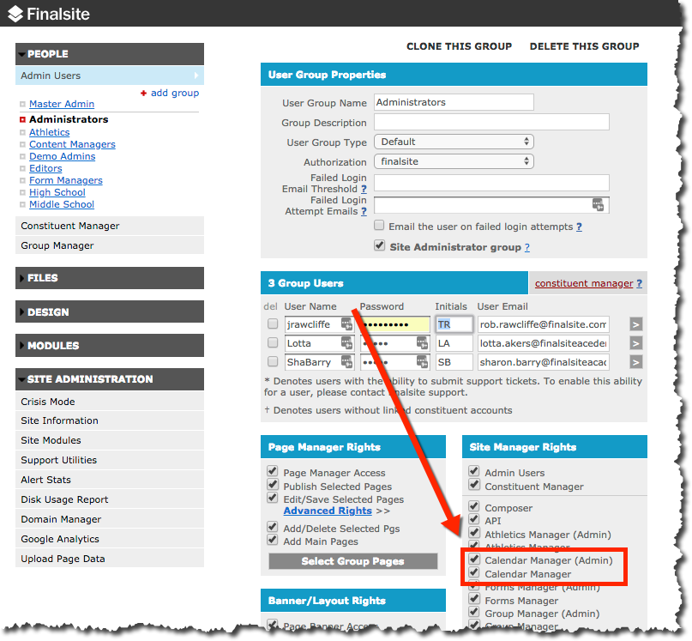Open Group Manager sidebar item

(110, 245)
